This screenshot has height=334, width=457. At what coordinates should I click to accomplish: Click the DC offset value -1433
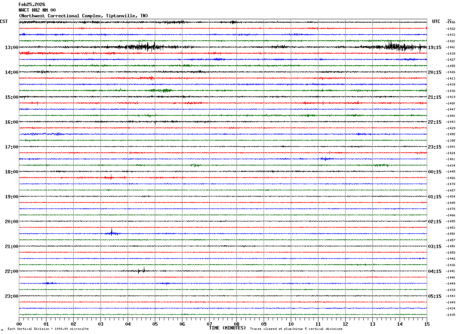click(450, 35)
